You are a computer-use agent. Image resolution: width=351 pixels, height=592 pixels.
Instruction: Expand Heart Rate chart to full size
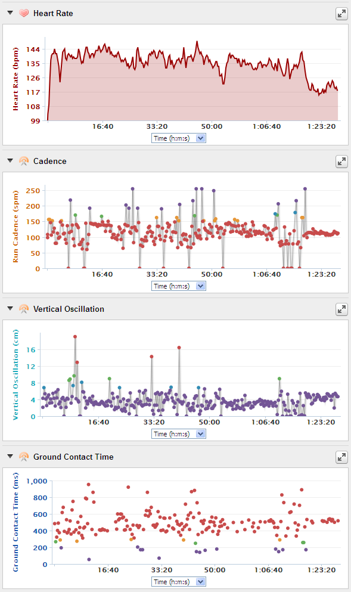[341, 14]
